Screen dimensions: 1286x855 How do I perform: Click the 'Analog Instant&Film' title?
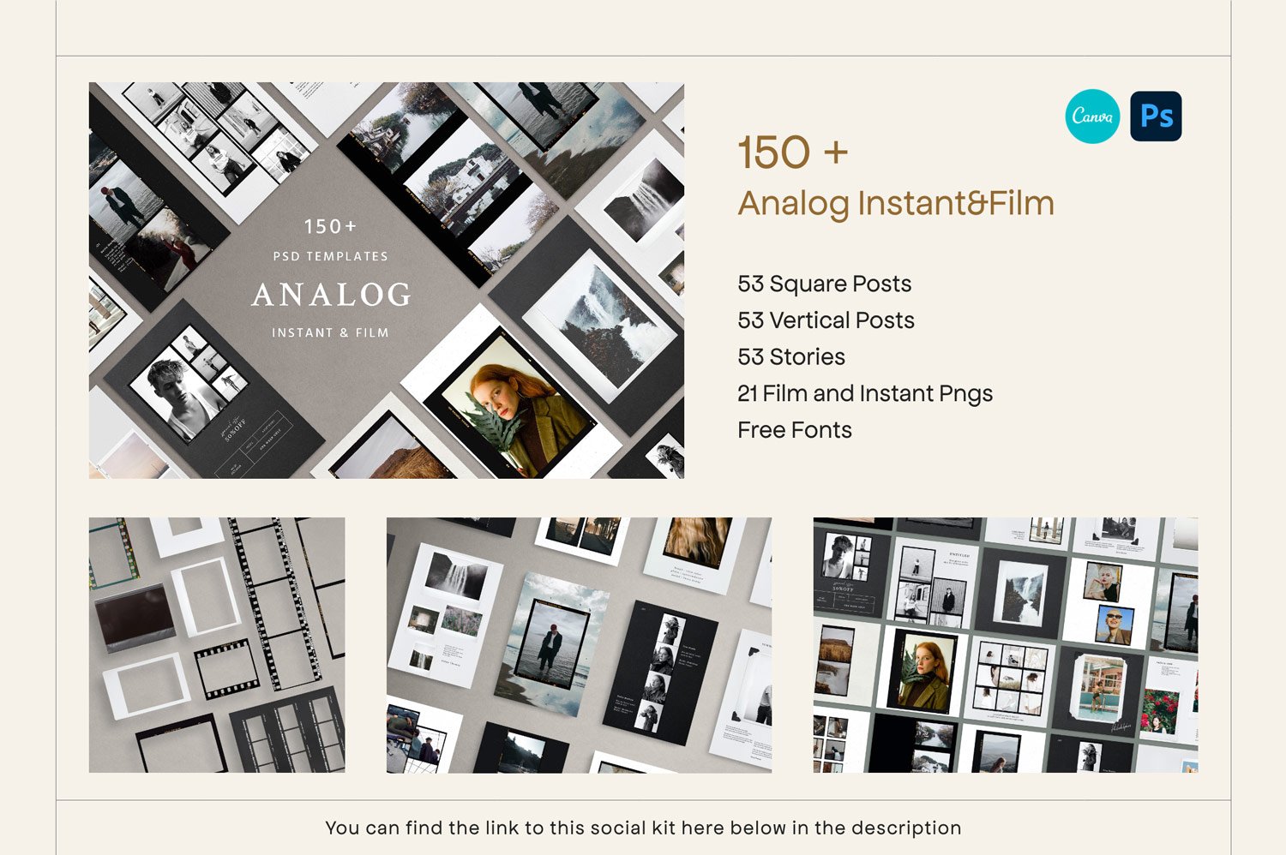point(896,204)
